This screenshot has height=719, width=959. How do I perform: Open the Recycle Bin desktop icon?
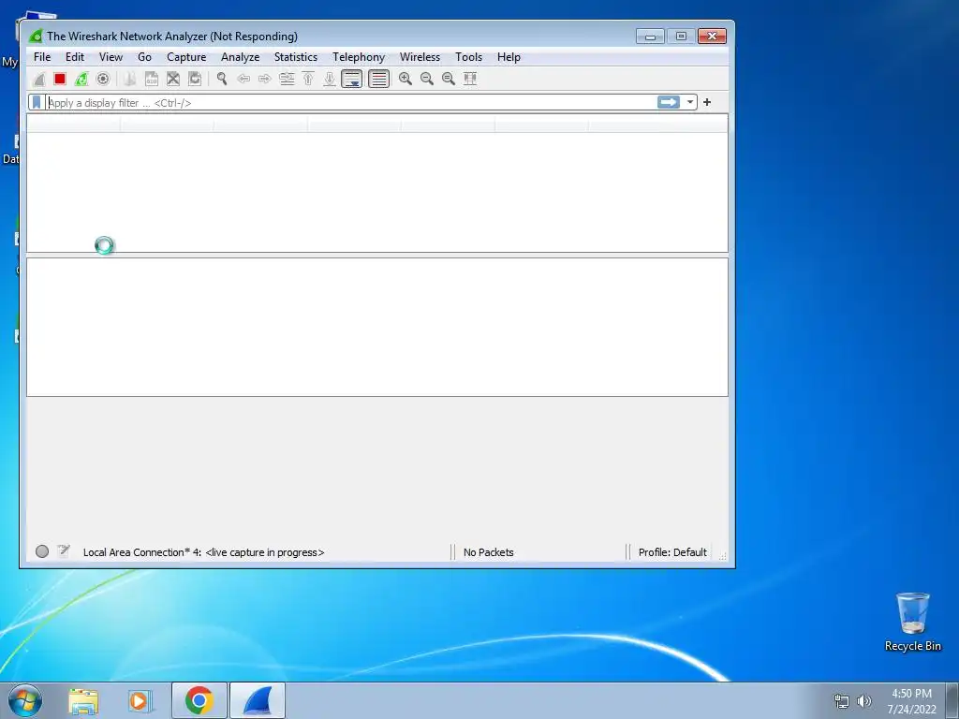point(912,622)
